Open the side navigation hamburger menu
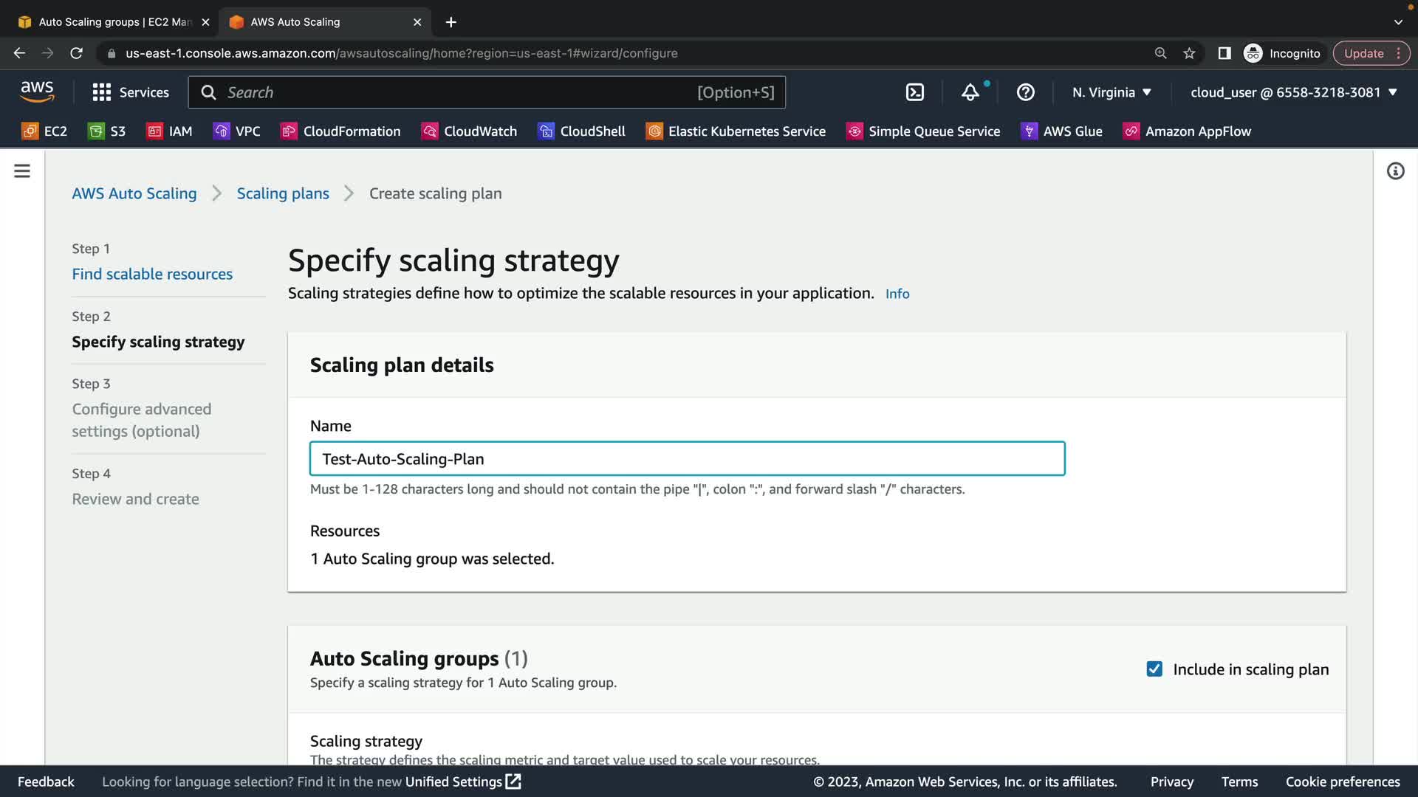 [22, 171]
